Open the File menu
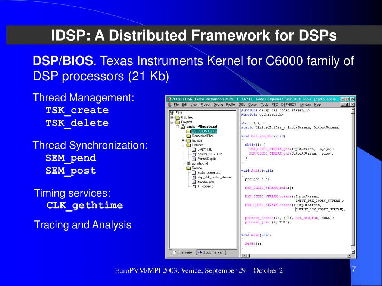Screen dimensions: 382x286 (x=176, y=105)
